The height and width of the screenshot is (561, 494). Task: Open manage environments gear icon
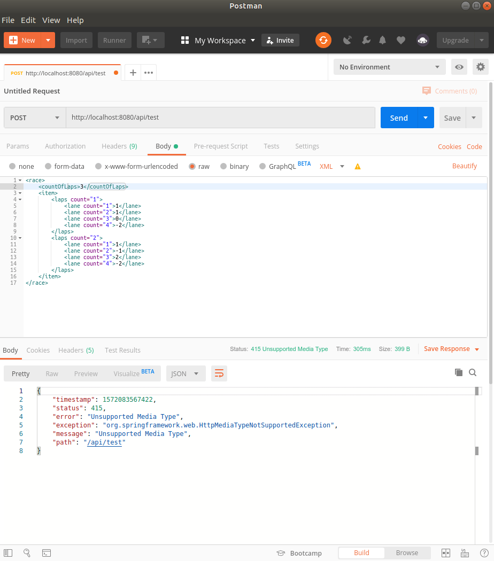[481, 67]
